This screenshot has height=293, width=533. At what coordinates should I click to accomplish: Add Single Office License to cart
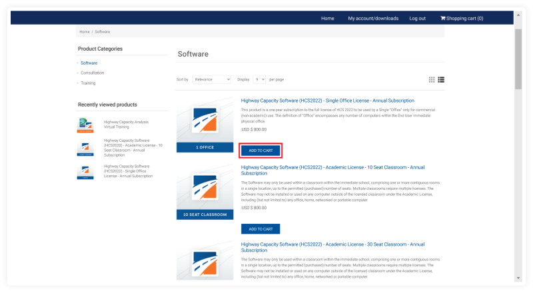click(261, 150)
